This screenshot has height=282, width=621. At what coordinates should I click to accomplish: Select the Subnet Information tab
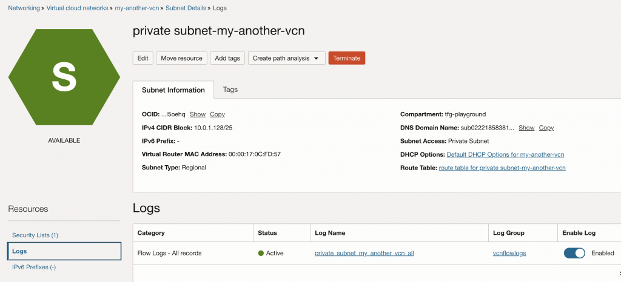click(173, 90)
